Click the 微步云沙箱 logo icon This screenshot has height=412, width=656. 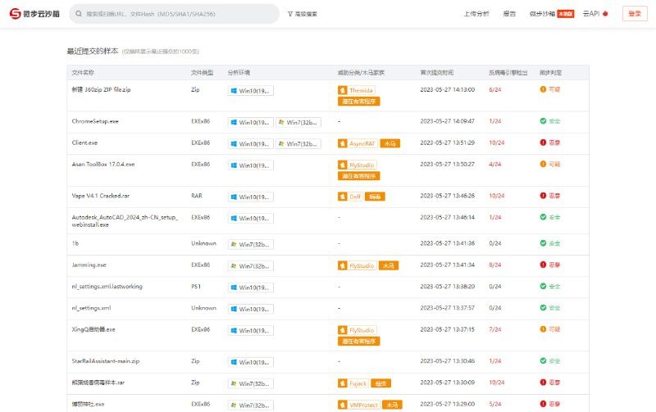tap(16, 14)
